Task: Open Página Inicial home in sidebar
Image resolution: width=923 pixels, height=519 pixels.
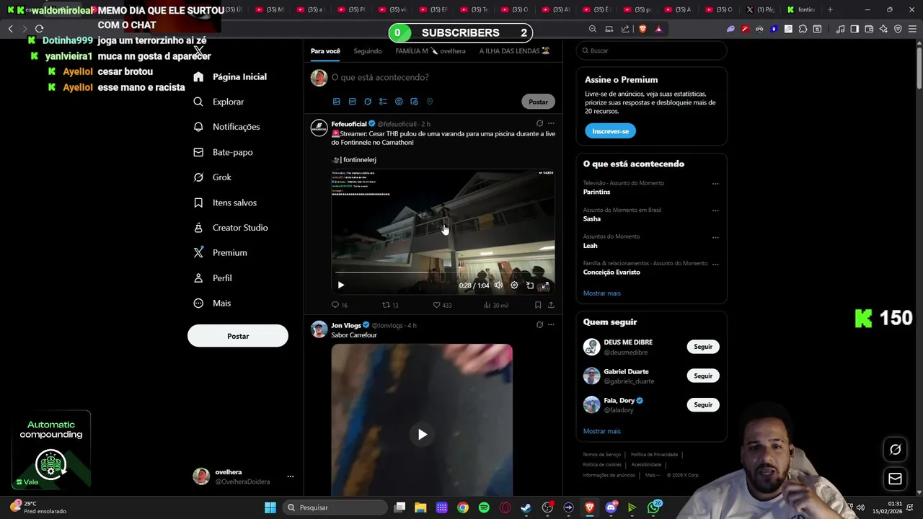Action: point(231,76)
